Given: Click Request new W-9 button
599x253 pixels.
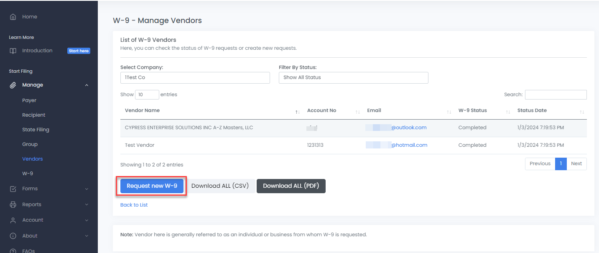Looking at the screenshot, I should [x=152, y=186].
